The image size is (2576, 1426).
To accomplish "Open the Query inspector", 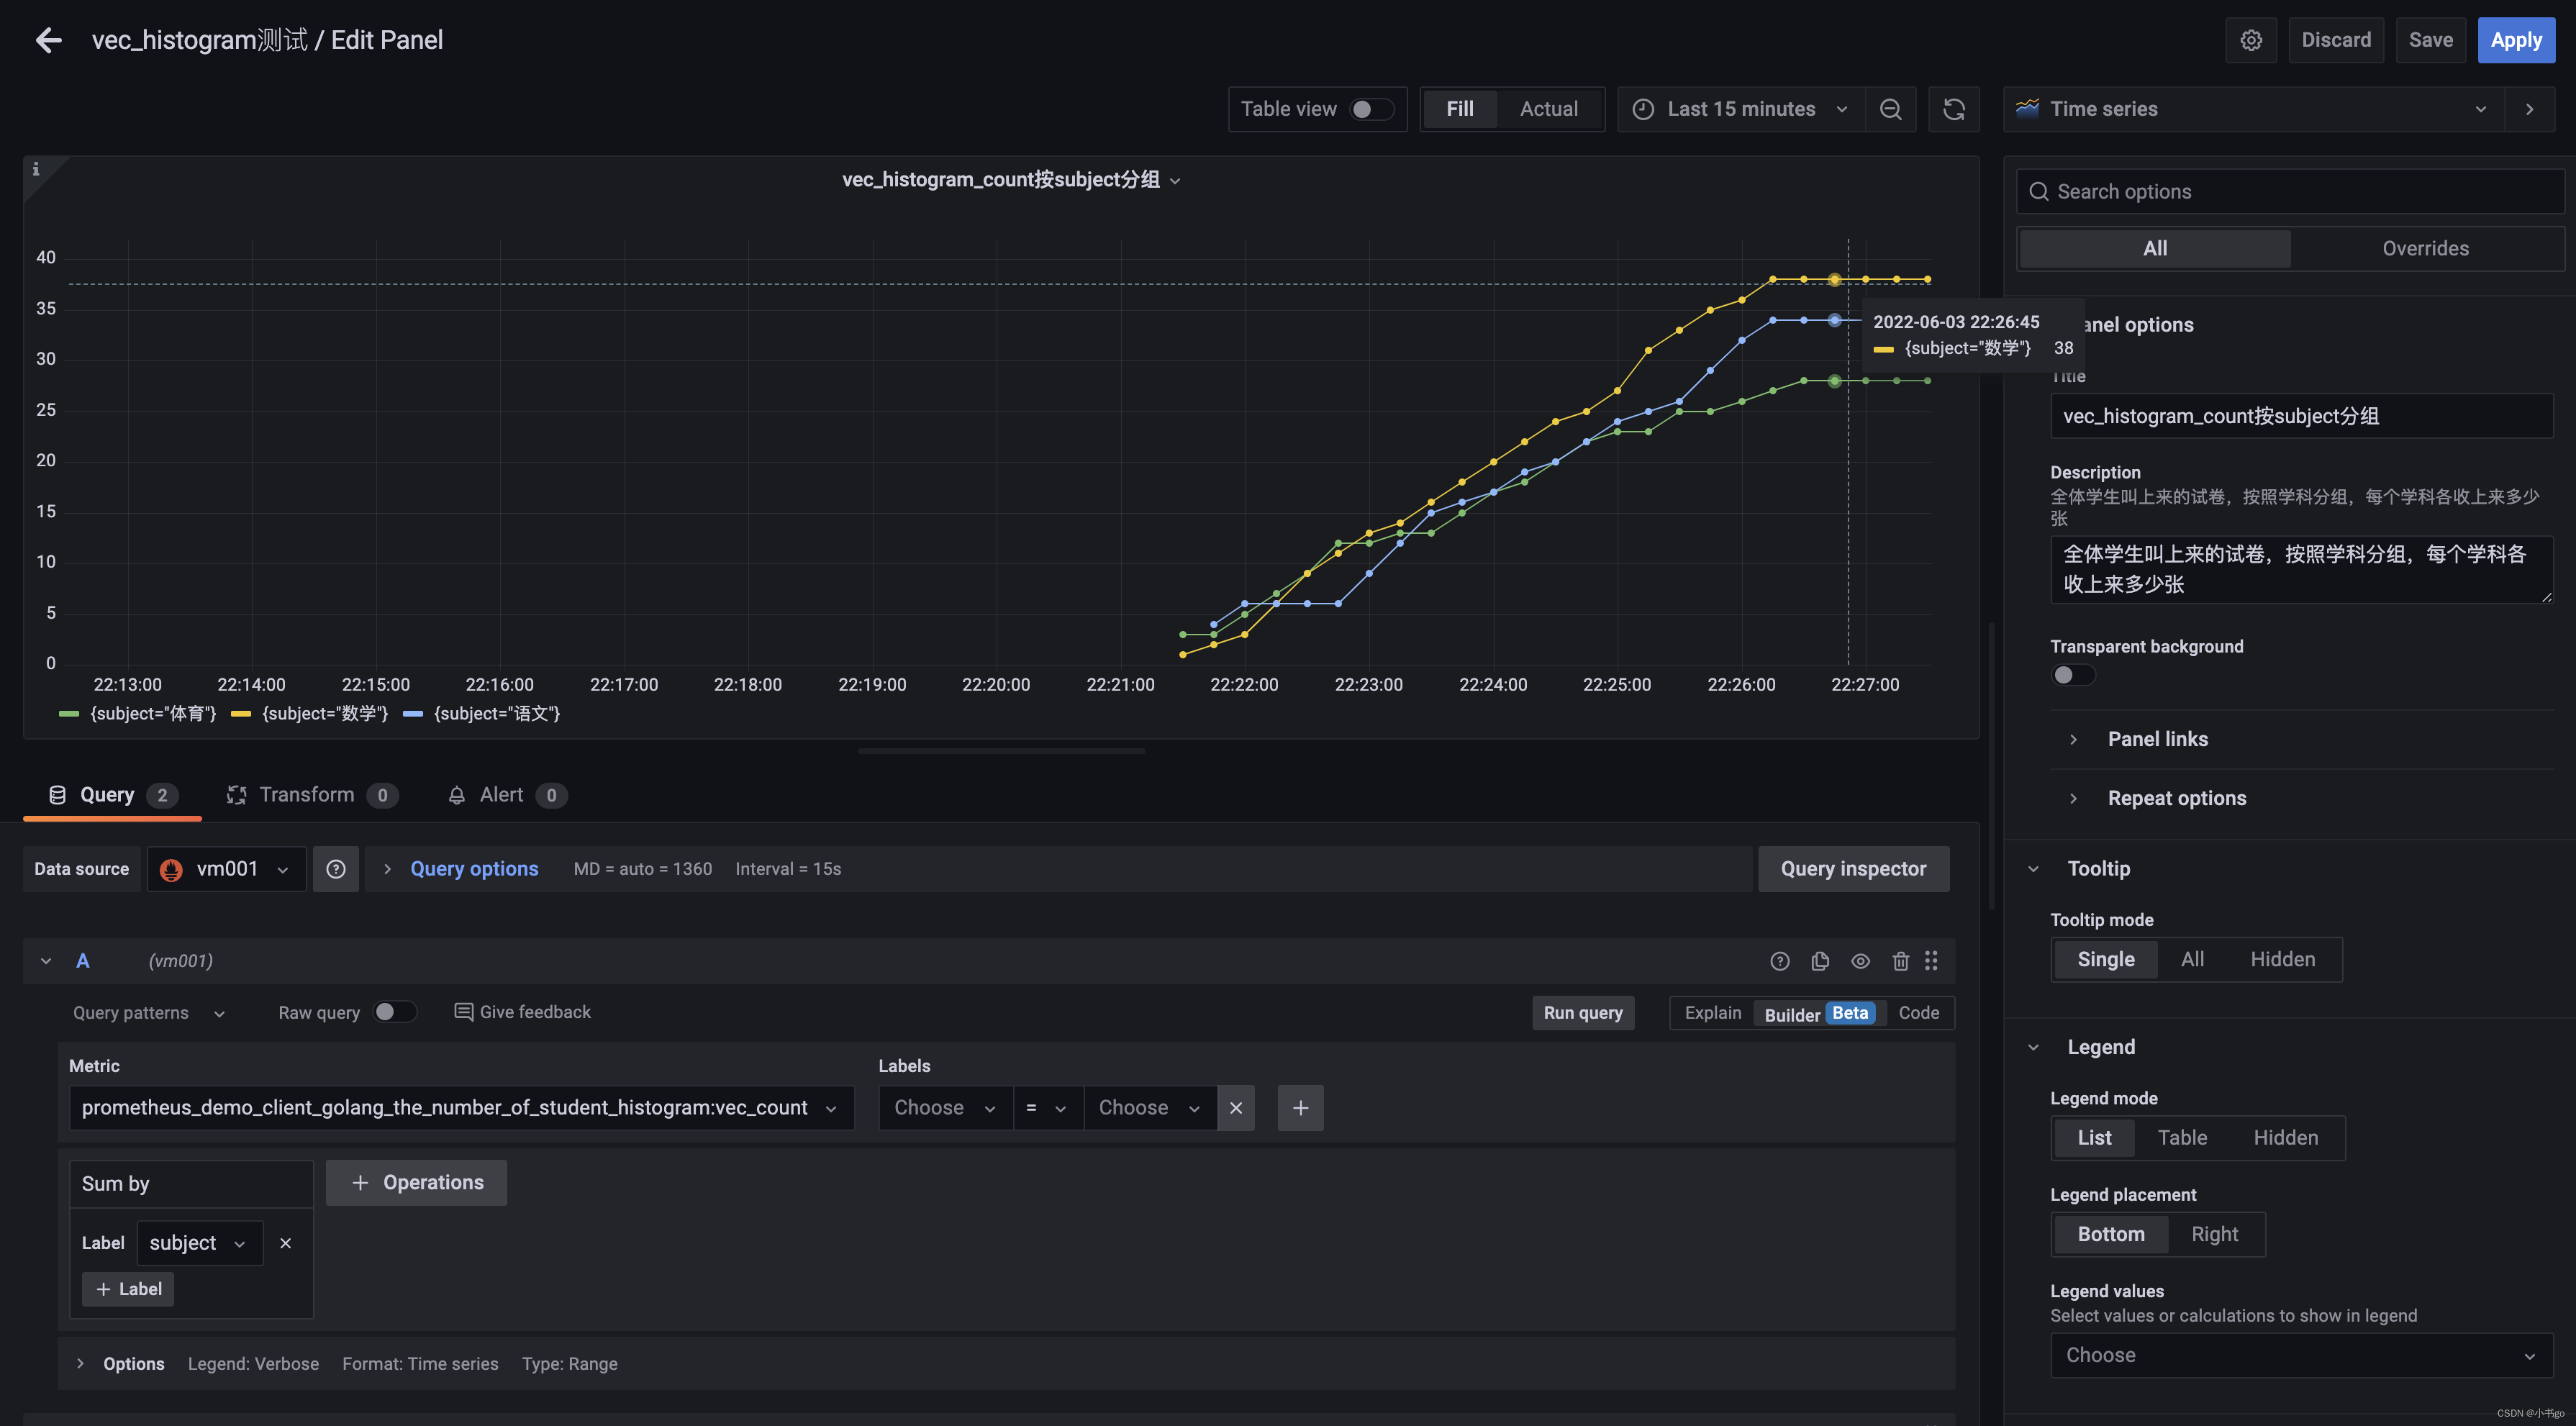I will pos(1852,869).
